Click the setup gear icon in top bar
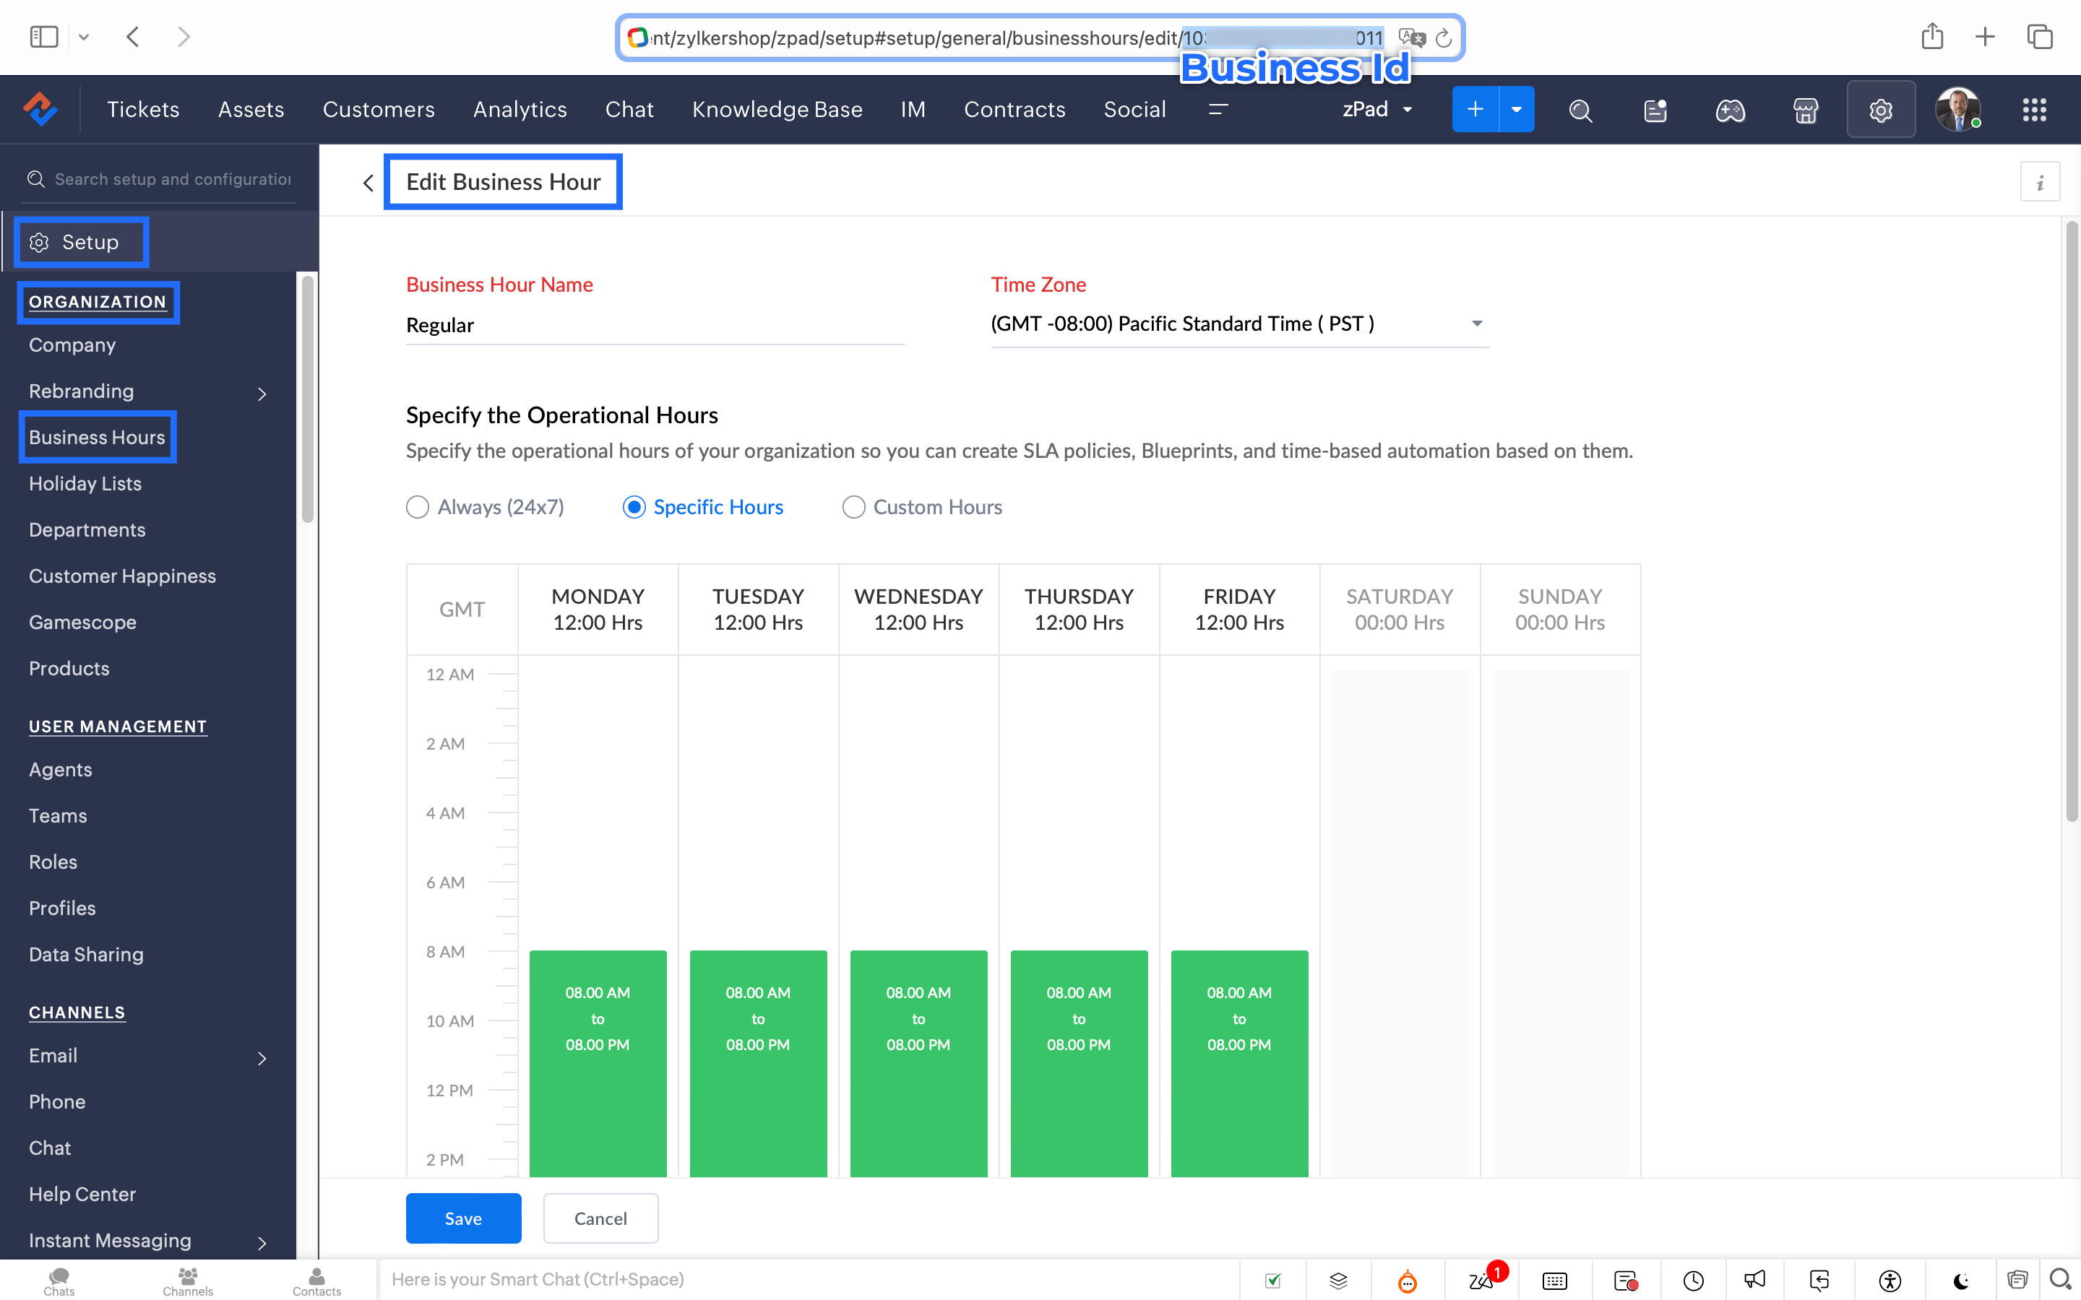 click(x=1880, y=110)
